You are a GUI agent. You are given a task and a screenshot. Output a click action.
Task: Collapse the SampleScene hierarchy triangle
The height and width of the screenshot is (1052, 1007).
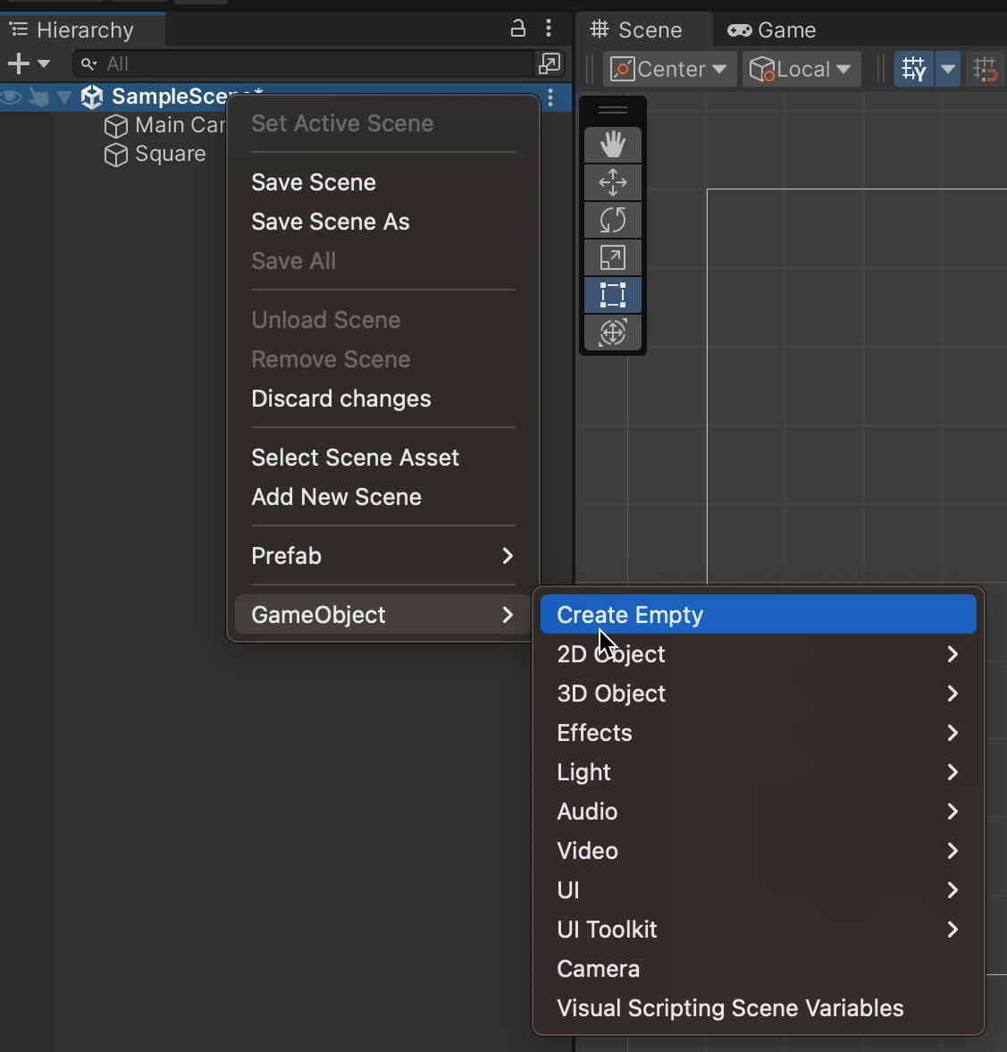pyautogui.click(x=63, y=98)
